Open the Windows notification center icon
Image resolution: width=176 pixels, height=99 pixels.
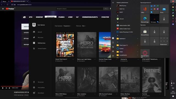[173, 96]
